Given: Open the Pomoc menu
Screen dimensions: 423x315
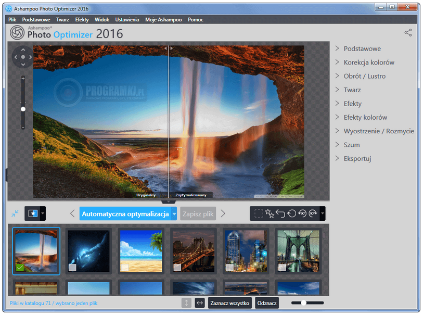Looking at the screenshot, I should (x=196, y=19).
